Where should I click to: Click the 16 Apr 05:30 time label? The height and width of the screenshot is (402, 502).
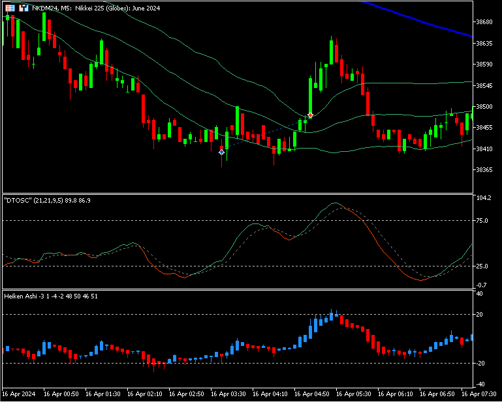(354, 394)
